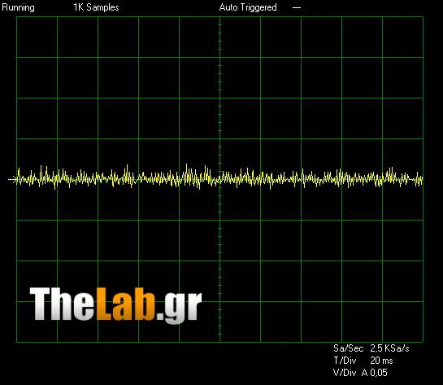Screen dimensions: 443x385
Task: Select the Auto Triggered status text
Action: pyautogui.click(x=248, y=7)
